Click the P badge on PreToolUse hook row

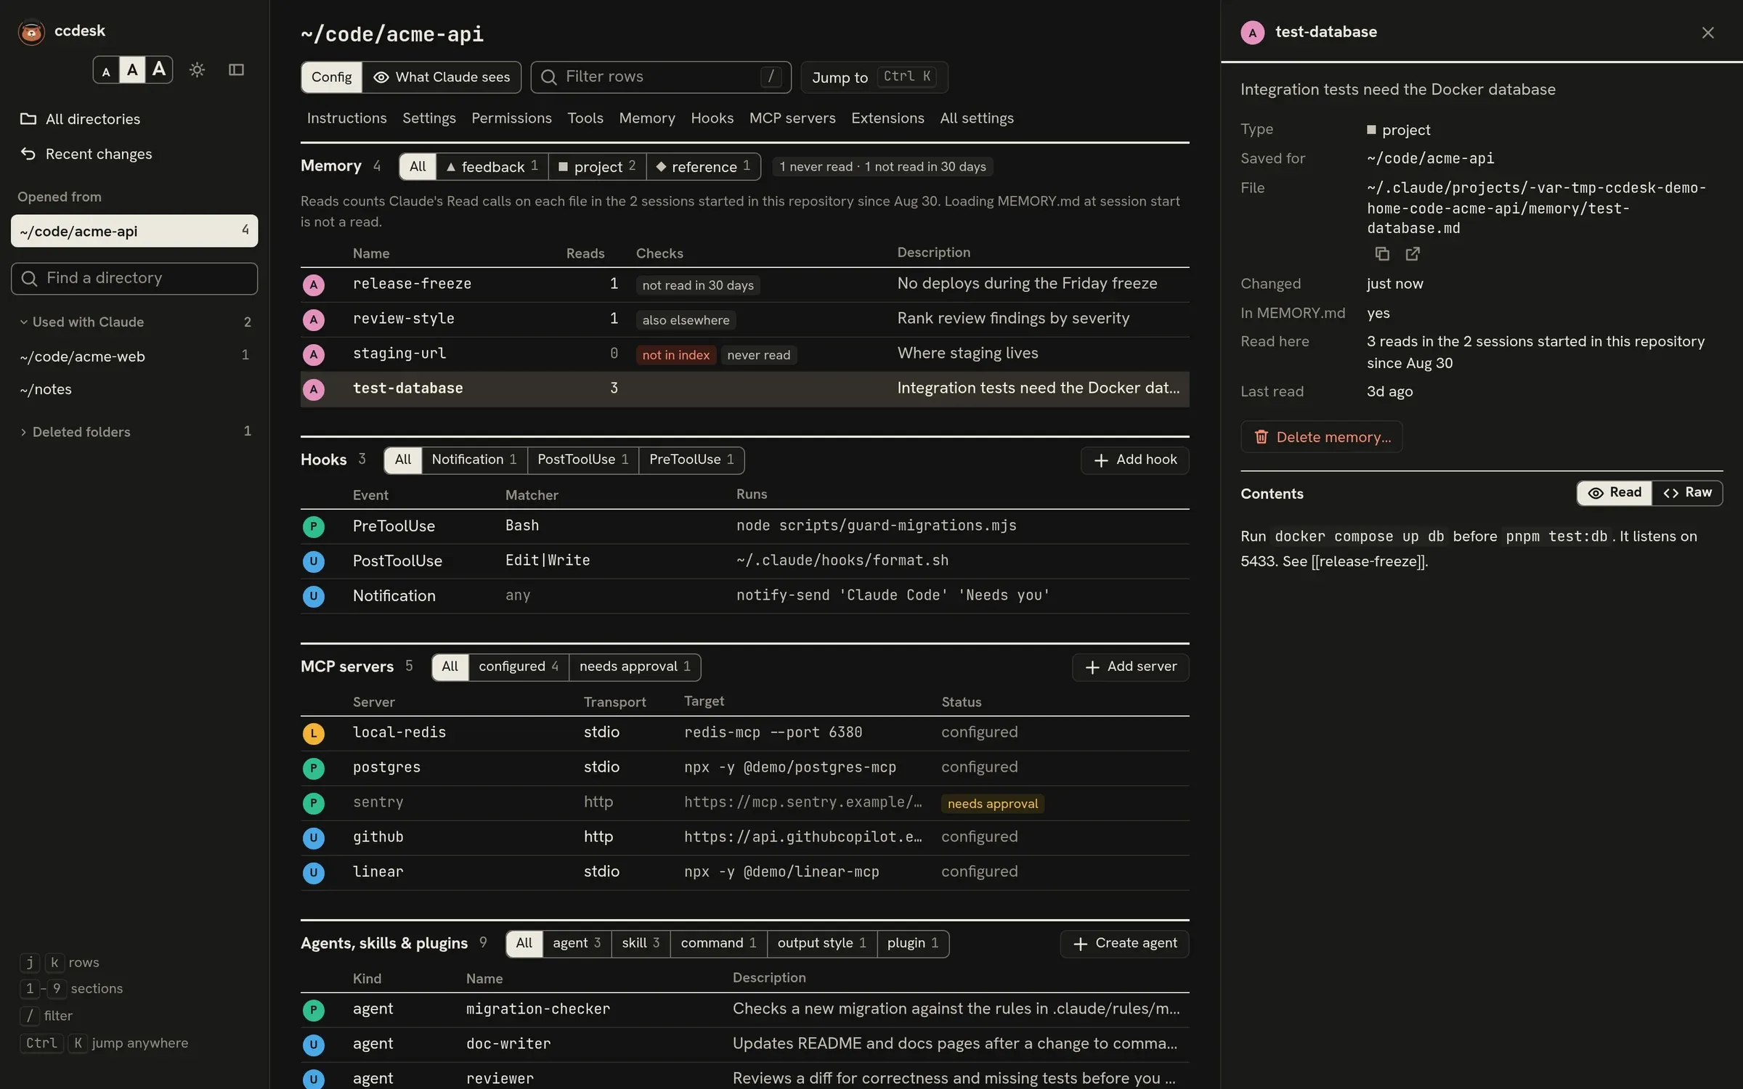(x=314, y=526)
